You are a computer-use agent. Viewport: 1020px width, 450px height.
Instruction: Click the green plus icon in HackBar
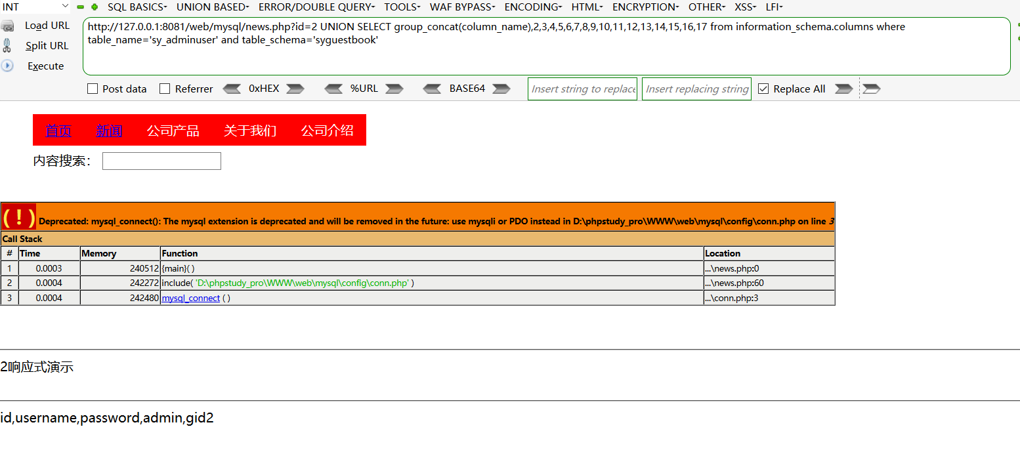[95, 7]
